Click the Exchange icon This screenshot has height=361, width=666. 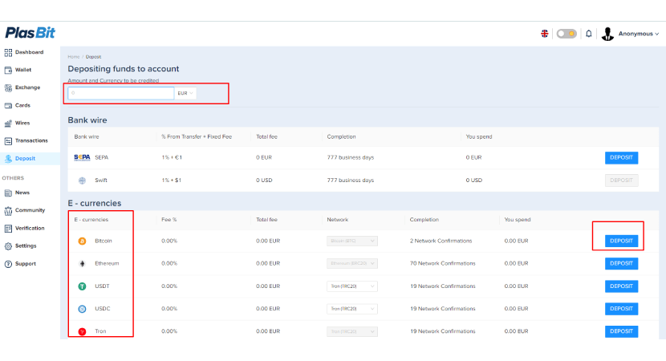[x=8, y=88]
